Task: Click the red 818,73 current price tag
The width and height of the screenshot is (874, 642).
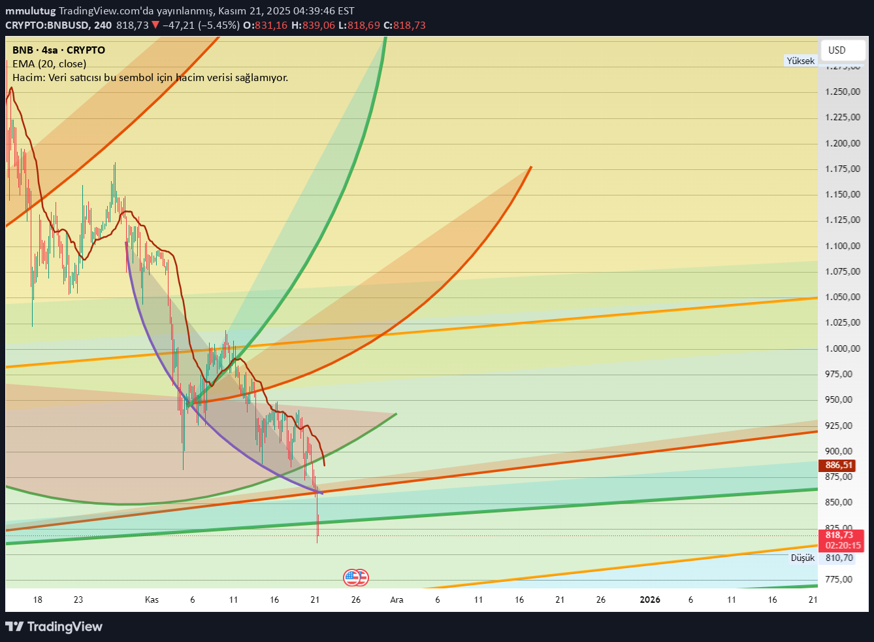Action: pyautogui.click(x=842, y=535)
